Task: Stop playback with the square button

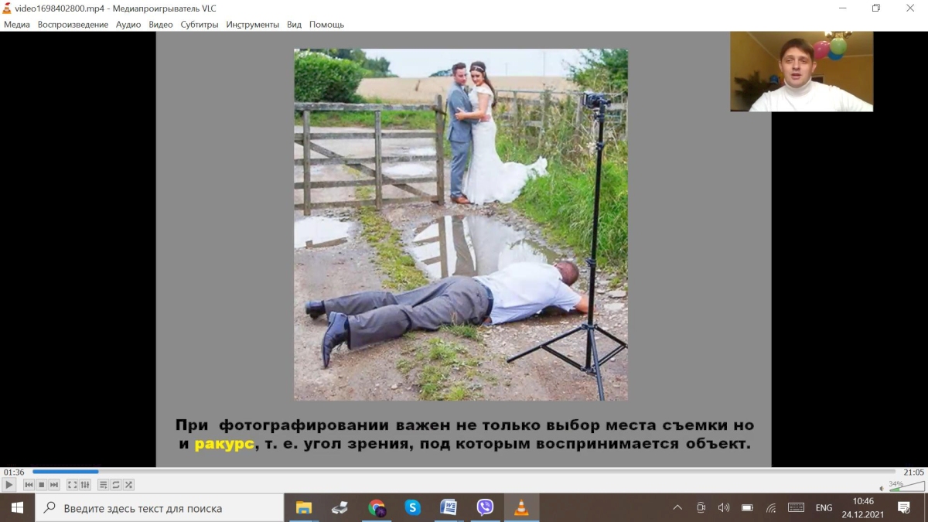Action: (x=42, y=485)
